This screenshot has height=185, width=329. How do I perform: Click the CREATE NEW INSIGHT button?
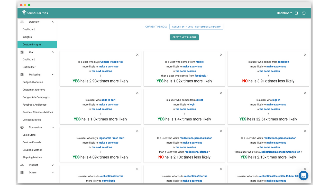point(184,37)
